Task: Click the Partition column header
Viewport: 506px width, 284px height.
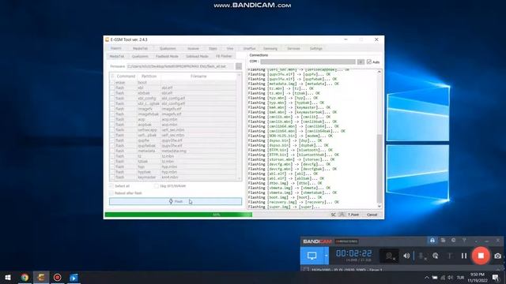Action: (149, 77)
